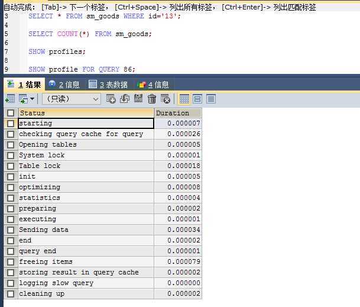Image resolution: width=360 pixels, height=307 pixels.
Task: Click the duplicate row icon
Action: 125,99
